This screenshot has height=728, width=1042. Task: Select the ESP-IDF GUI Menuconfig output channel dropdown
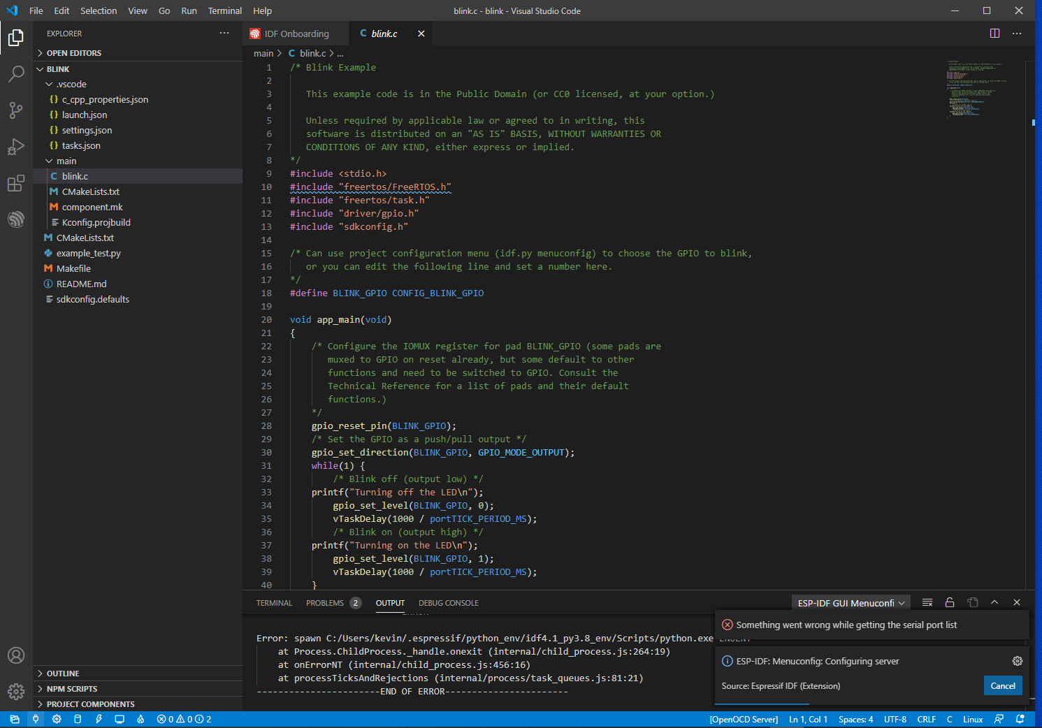(851, 603)
